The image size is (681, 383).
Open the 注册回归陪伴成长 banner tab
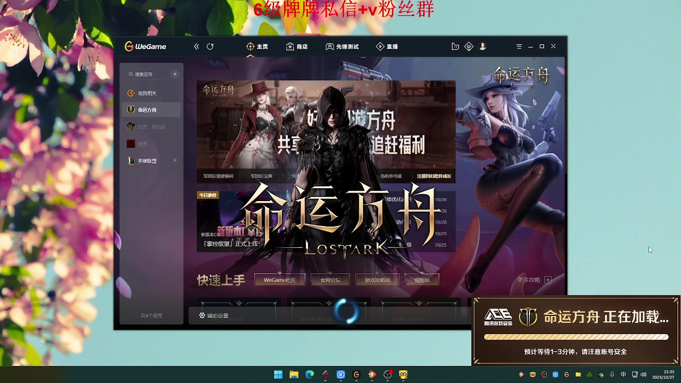434,176
